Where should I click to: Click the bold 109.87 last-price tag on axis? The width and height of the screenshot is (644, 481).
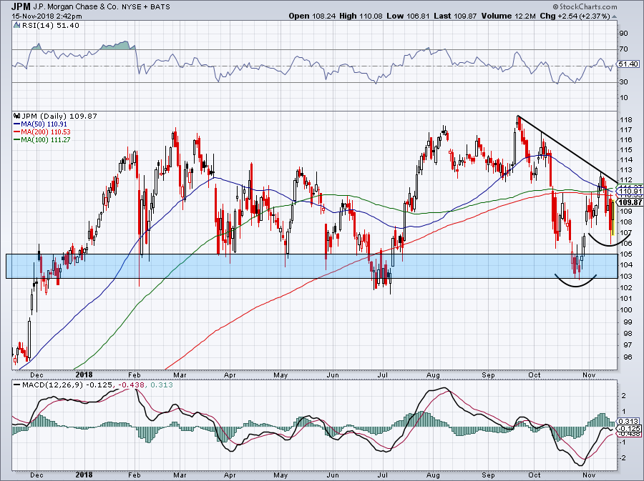point(630,202)
